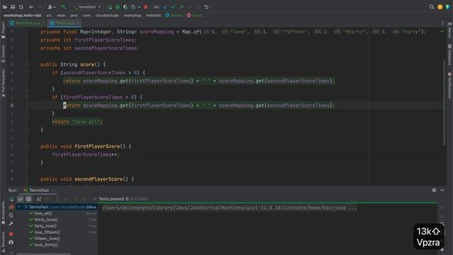
Task: Build project with the green hammer icon
Action: (63, 7)
